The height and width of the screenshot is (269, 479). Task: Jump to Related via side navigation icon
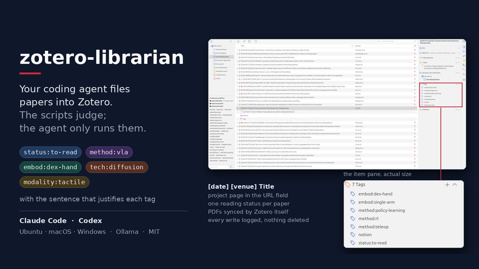464,74
